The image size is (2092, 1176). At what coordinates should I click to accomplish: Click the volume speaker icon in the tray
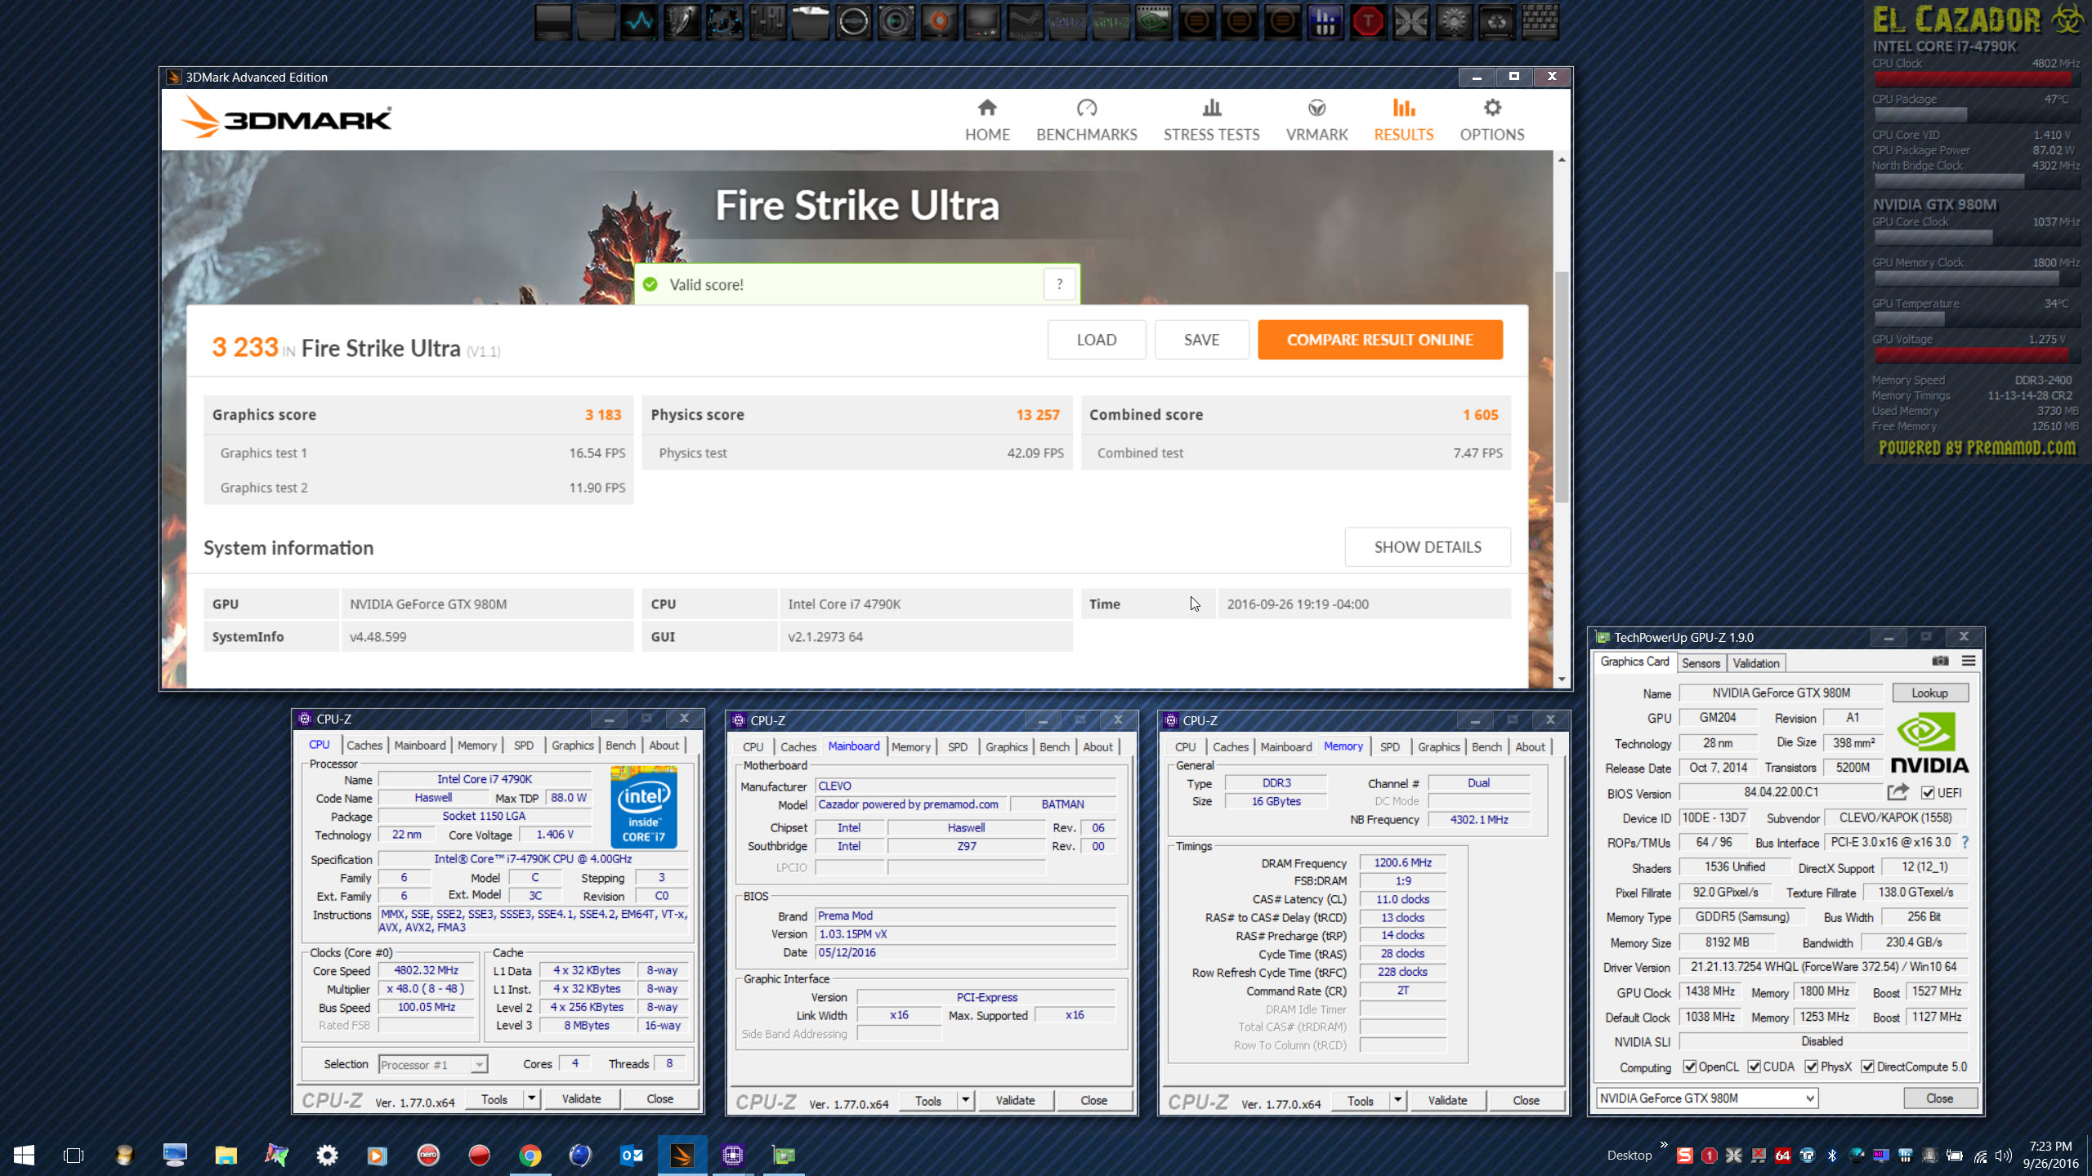tap(2003, 1155)
